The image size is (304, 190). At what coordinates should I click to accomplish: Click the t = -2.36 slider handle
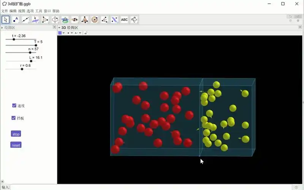point(14,40)
